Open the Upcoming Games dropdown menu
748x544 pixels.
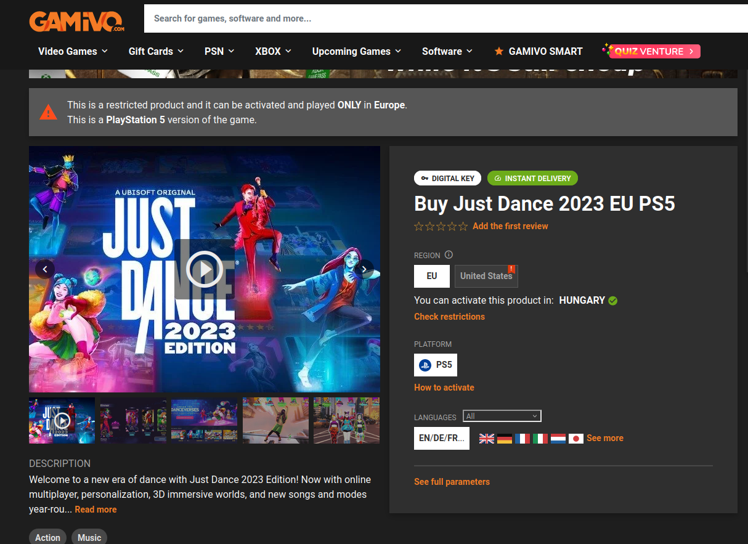[357, 51]
